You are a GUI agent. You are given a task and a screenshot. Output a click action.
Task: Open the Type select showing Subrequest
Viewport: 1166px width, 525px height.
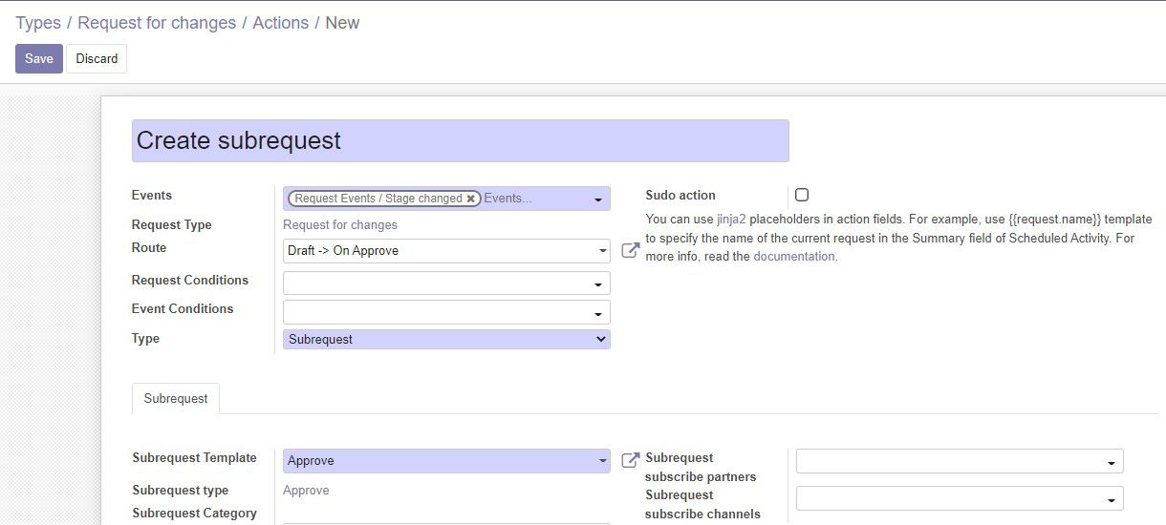point(446,339)
